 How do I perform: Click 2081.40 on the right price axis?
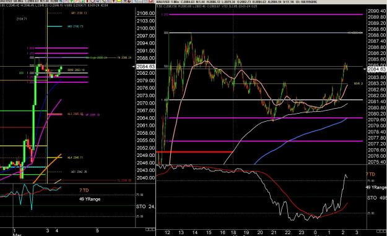pos(377,101)
